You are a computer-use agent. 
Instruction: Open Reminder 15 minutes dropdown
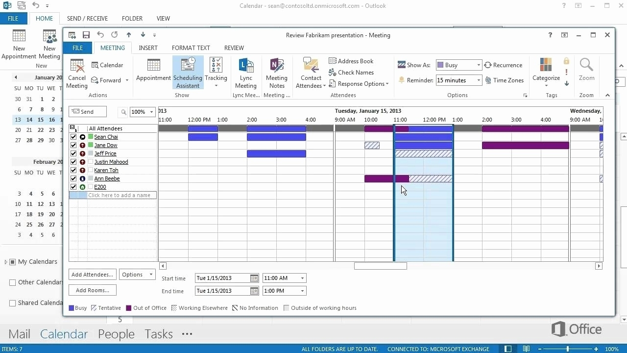[x=478, y=80]
